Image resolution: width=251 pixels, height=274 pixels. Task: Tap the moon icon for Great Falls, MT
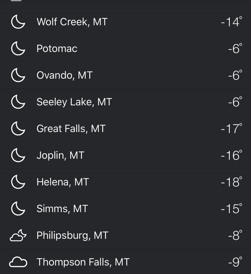point(18,128)
